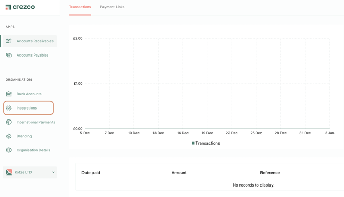Click the £0.00 axis label

(78, 129)
